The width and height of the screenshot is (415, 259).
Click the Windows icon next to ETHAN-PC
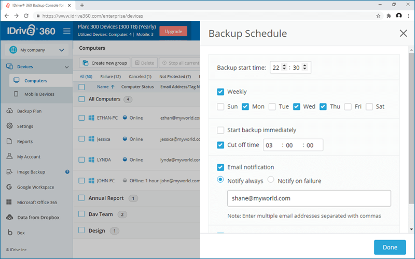point(91,118)
